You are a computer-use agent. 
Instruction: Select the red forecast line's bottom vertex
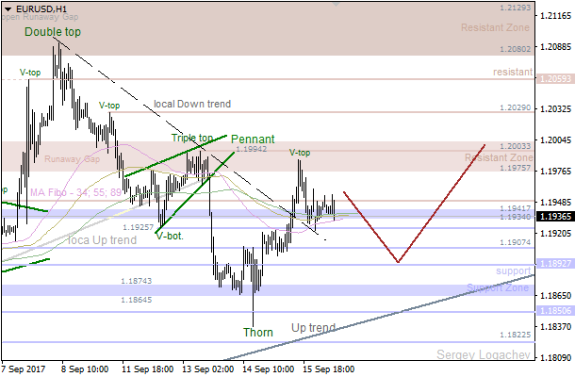tap(398, 262)
